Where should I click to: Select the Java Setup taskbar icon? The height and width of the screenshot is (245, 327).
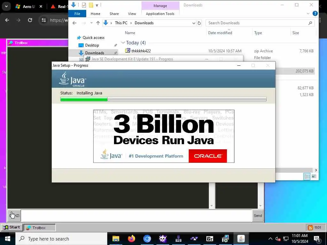[x=241, y=239]
